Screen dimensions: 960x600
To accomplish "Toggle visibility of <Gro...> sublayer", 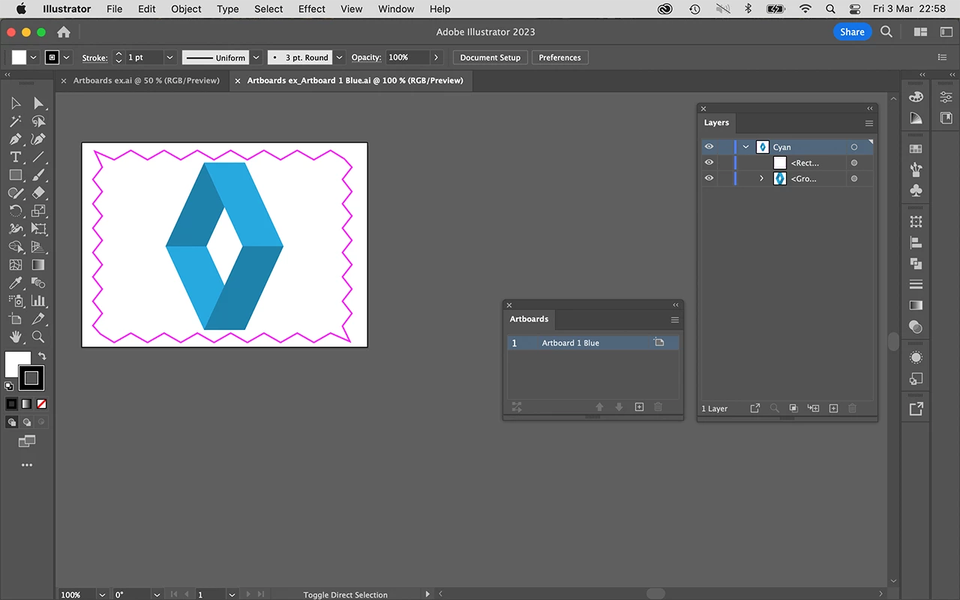I will [709, 178].
